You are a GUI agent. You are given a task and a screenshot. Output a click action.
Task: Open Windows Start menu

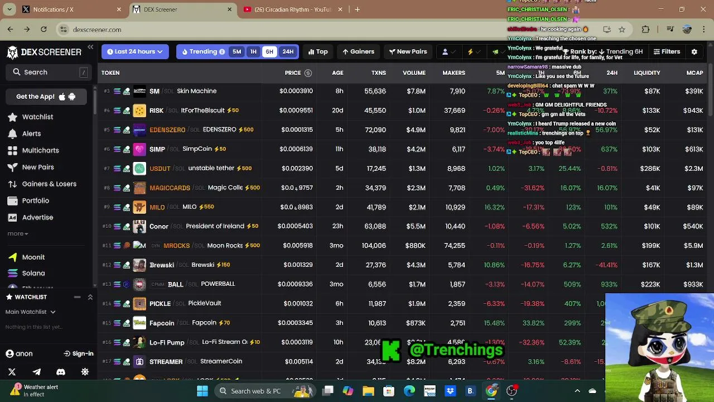202,391
